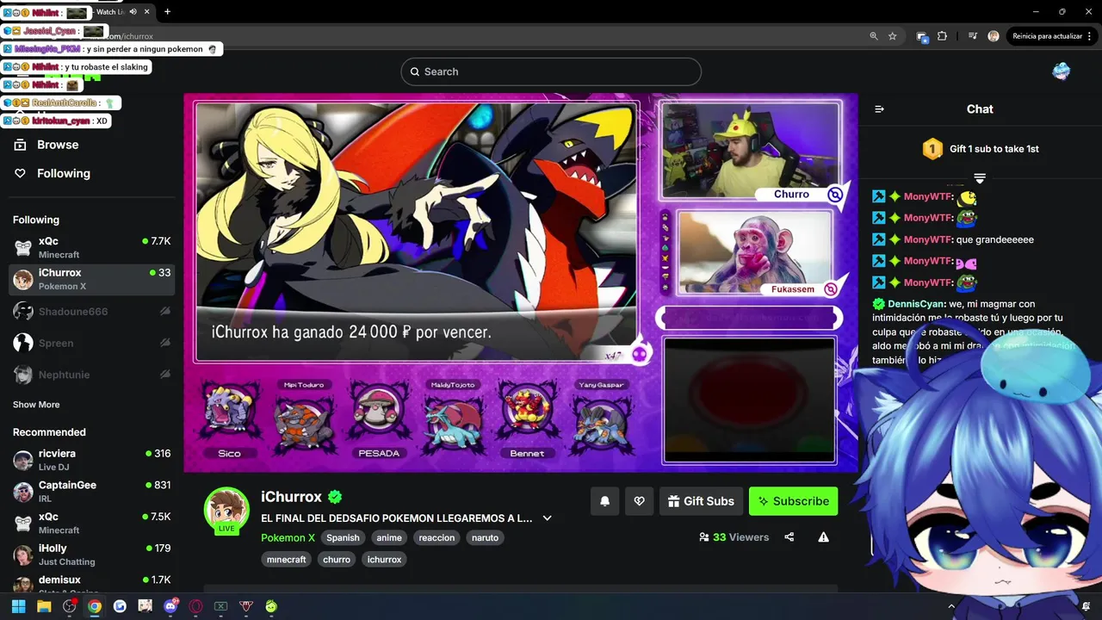
Task: Open recommended channel CaptainGee
Action: click(x=91, y=492)
